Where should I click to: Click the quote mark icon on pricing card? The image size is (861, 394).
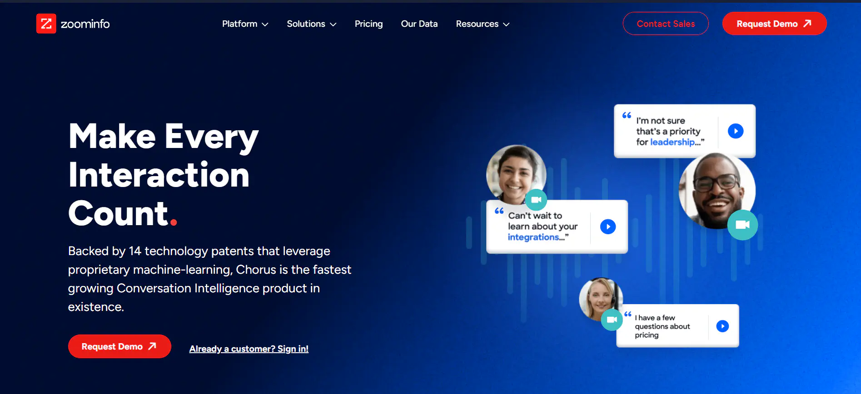coord(628,314)
